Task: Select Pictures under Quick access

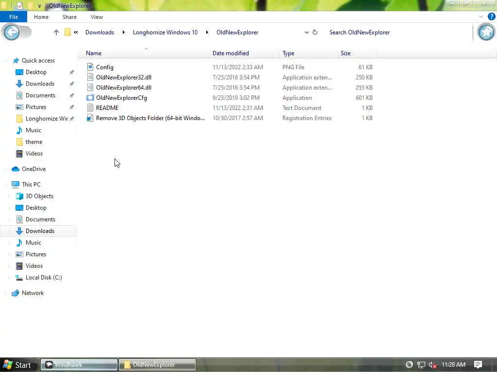Action: click(36, 107)
